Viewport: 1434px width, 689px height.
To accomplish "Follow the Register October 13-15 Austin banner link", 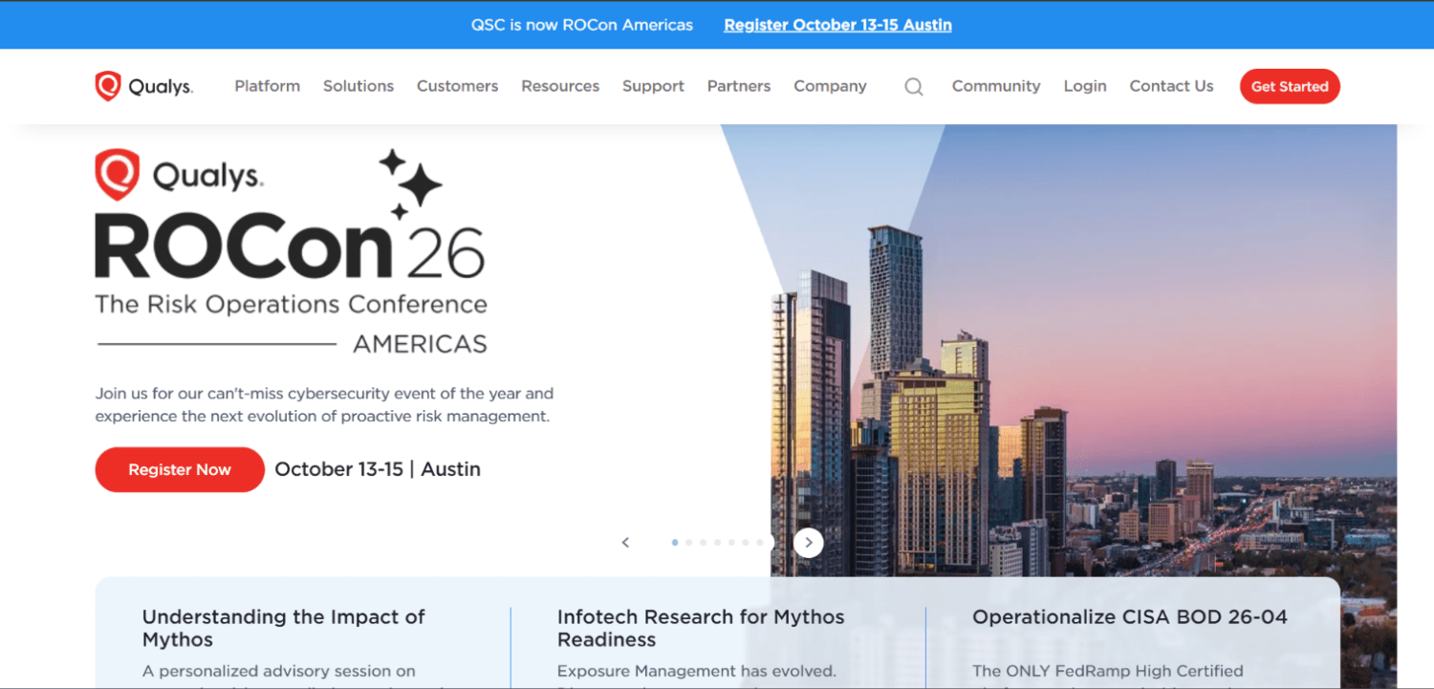I will (x=837, y=25).
